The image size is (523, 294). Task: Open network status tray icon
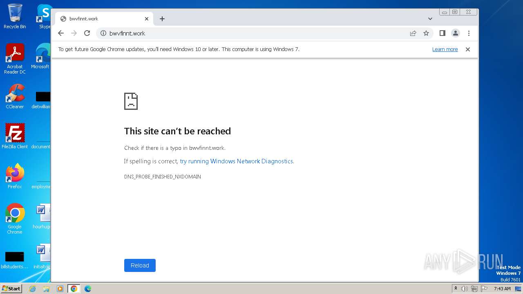(x=474, y=289)
